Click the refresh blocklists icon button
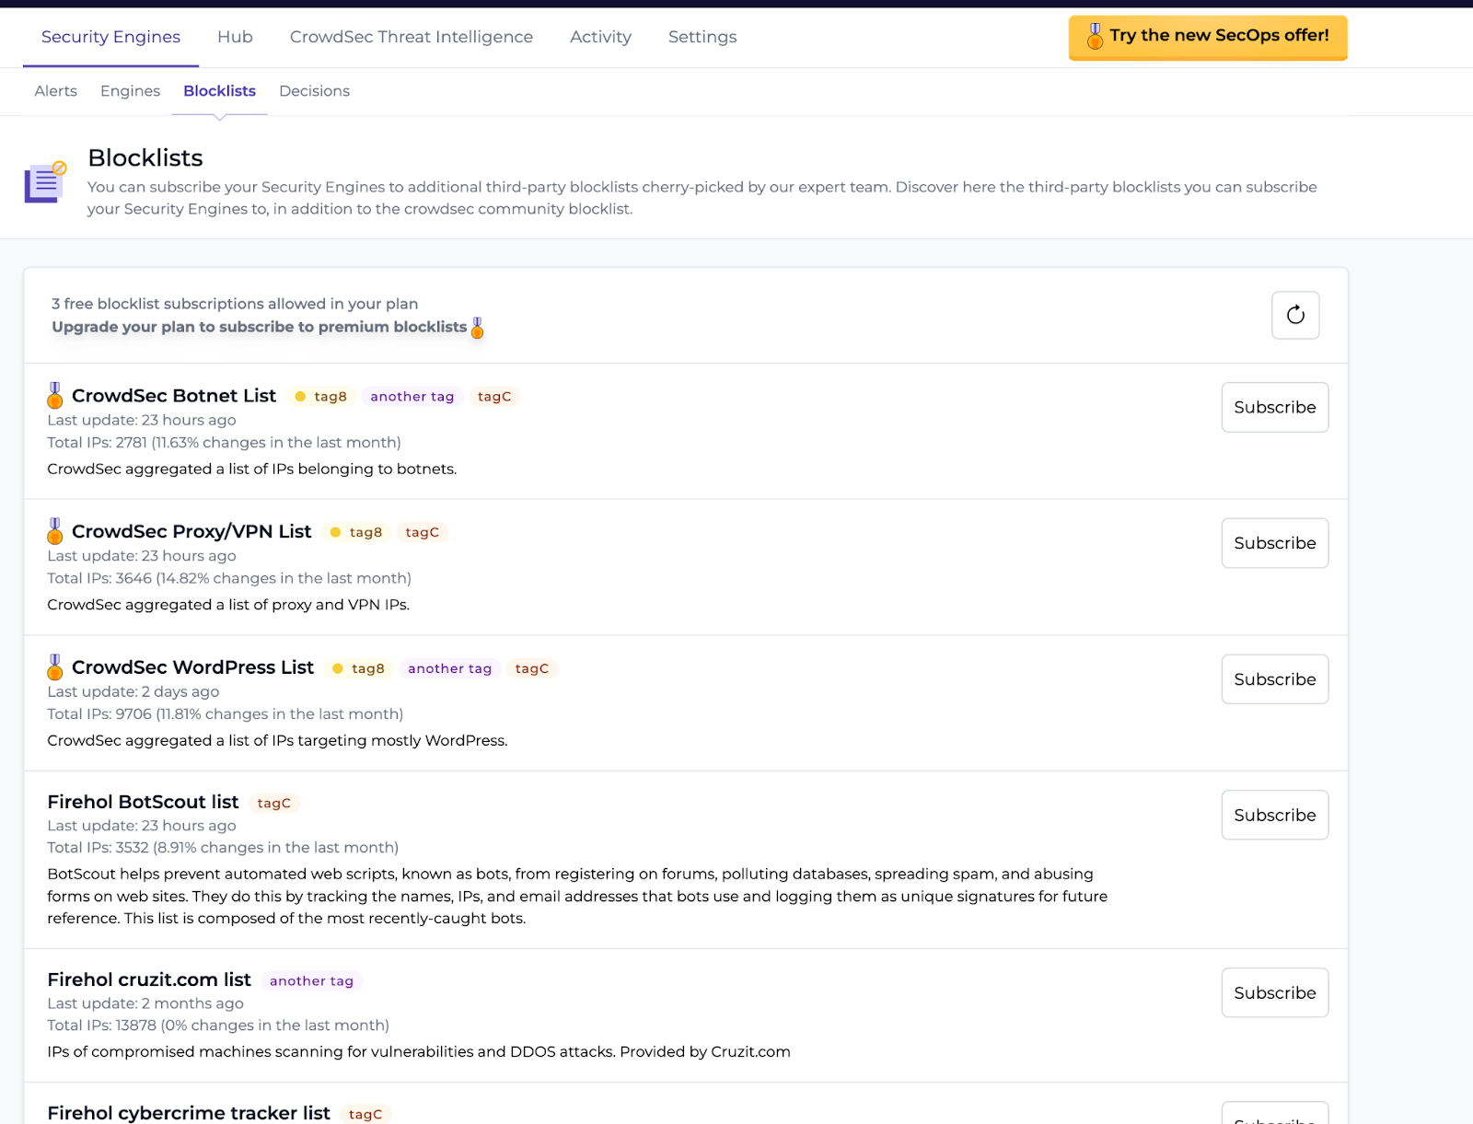This screenshot has height=1124, width=1473. [x=1295, y=315]
